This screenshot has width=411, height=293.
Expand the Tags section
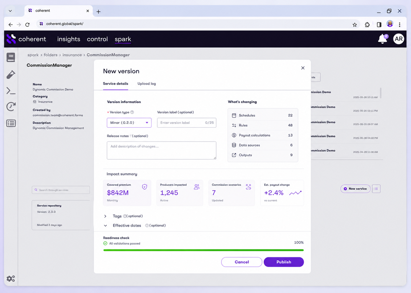105,216
